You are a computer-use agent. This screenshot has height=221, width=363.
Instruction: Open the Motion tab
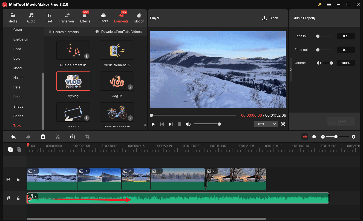click(x=139, y=18)
